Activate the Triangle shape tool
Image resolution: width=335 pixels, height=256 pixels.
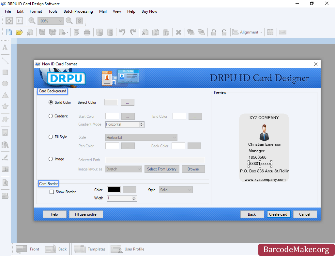tap(5, 95)
